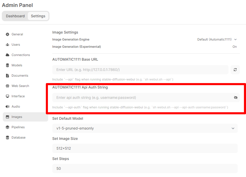
Task: Click the Set Steps value field
Action: 145,168
